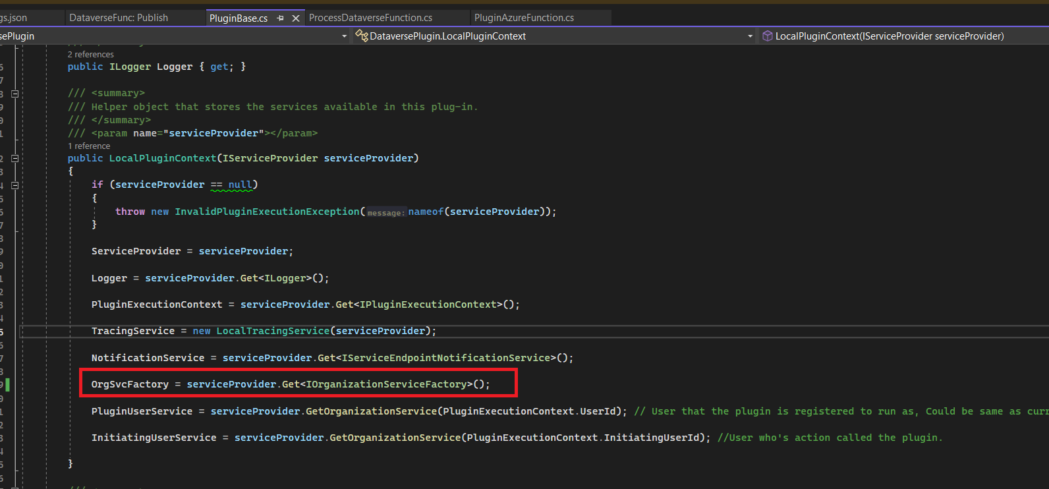The height and width of the screenshot is (489, 1049).
Task: Collapse the summary comment outlining block
Action: click(15, 94)
